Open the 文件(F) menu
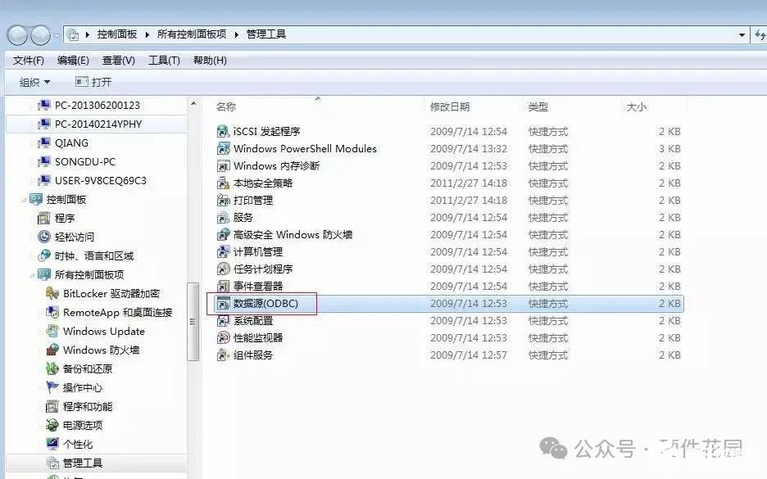The image size is (767, 479). 29,60
